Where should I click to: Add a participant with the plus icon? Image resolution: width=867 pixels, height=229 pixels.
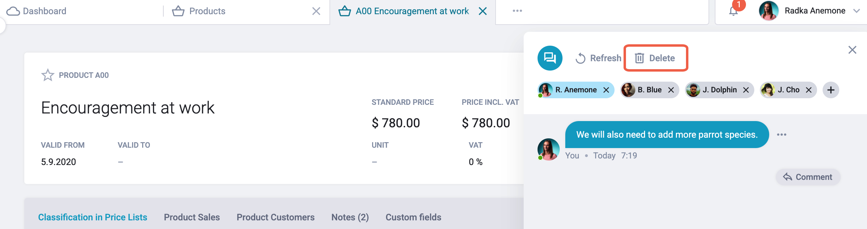(831, 90)
